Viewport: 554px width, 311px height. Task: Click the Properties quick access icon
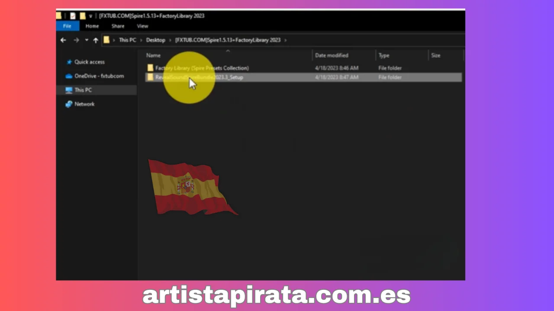73,16
